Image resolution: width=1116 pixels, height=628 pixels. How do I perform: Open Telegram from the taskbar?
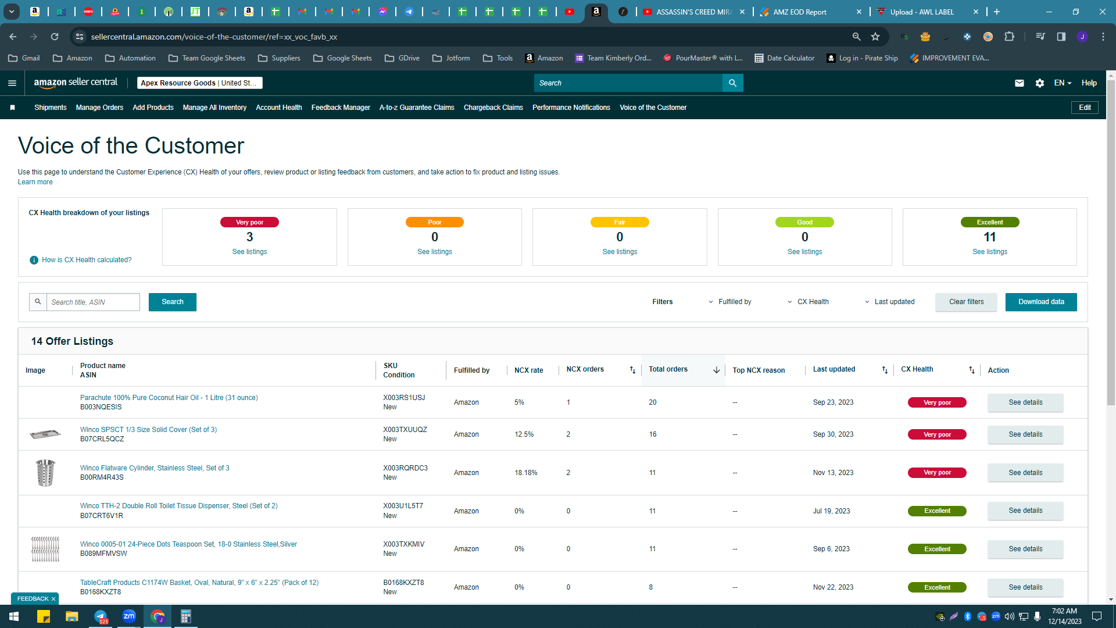click(101, 616)
